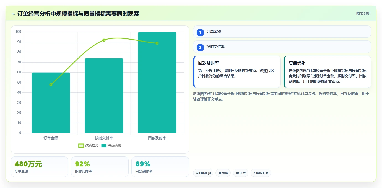
Task: Click the 当前表现 legend color box
Action: pyautogui.click(x=104, y=145)
